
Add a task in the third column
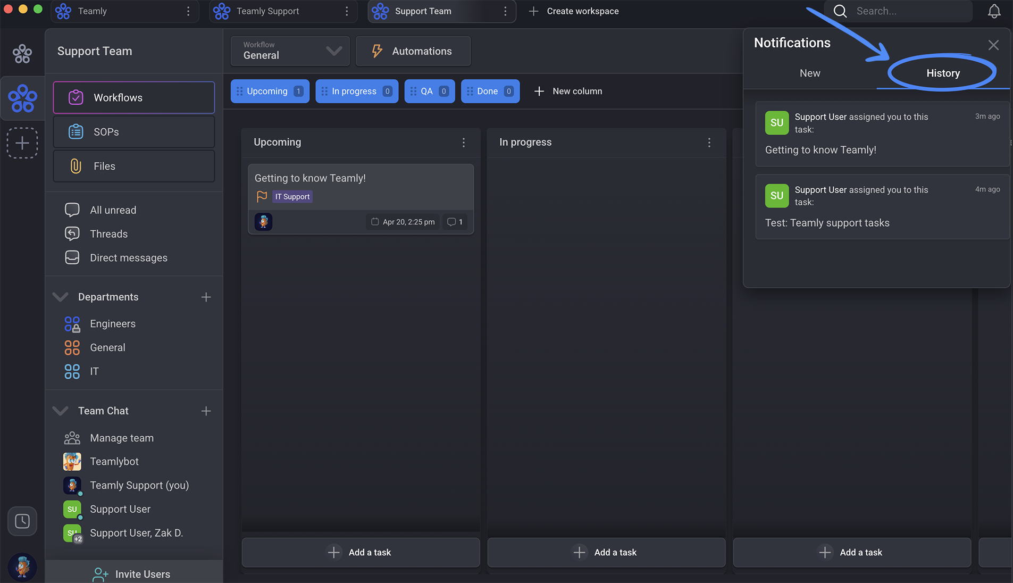pos(852,552)
